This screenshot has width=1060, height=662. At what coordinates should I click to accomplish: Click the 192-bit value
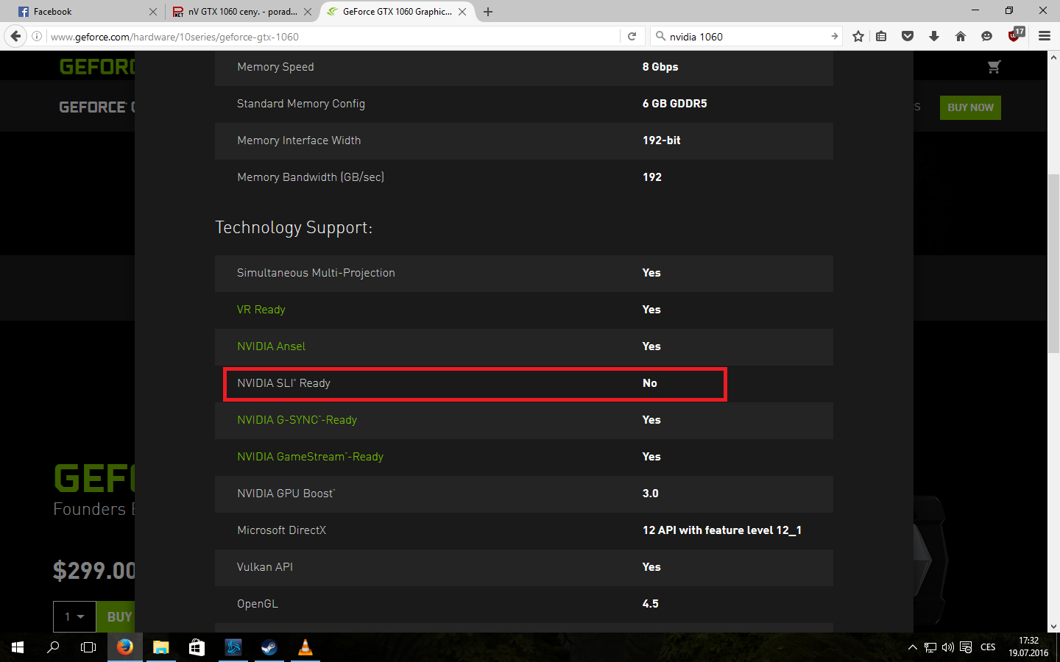click(661, 140)
